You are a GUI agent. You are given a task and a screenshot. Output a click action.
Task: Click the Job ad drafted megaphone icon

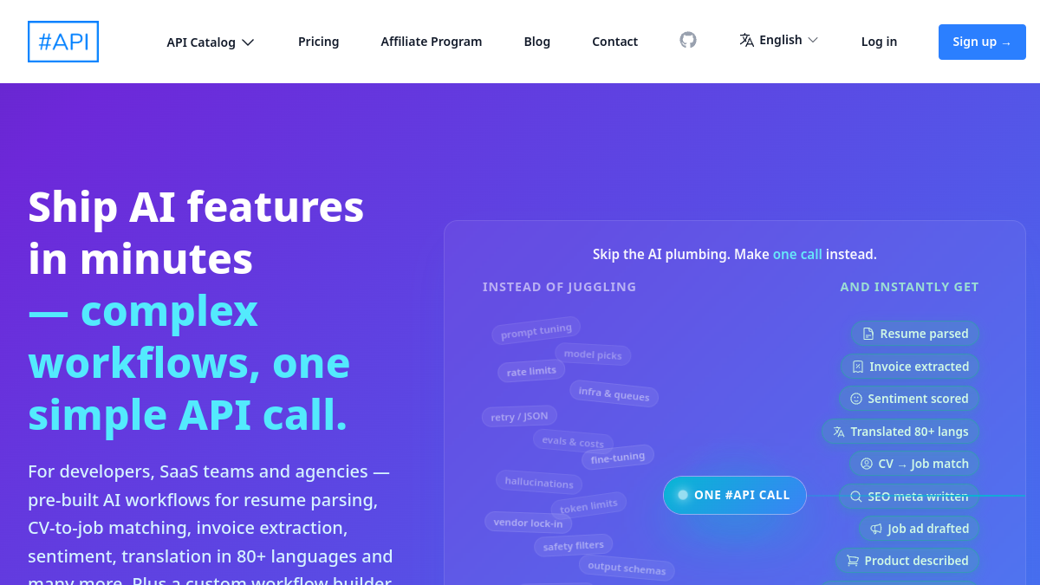[x=876, y=529]
